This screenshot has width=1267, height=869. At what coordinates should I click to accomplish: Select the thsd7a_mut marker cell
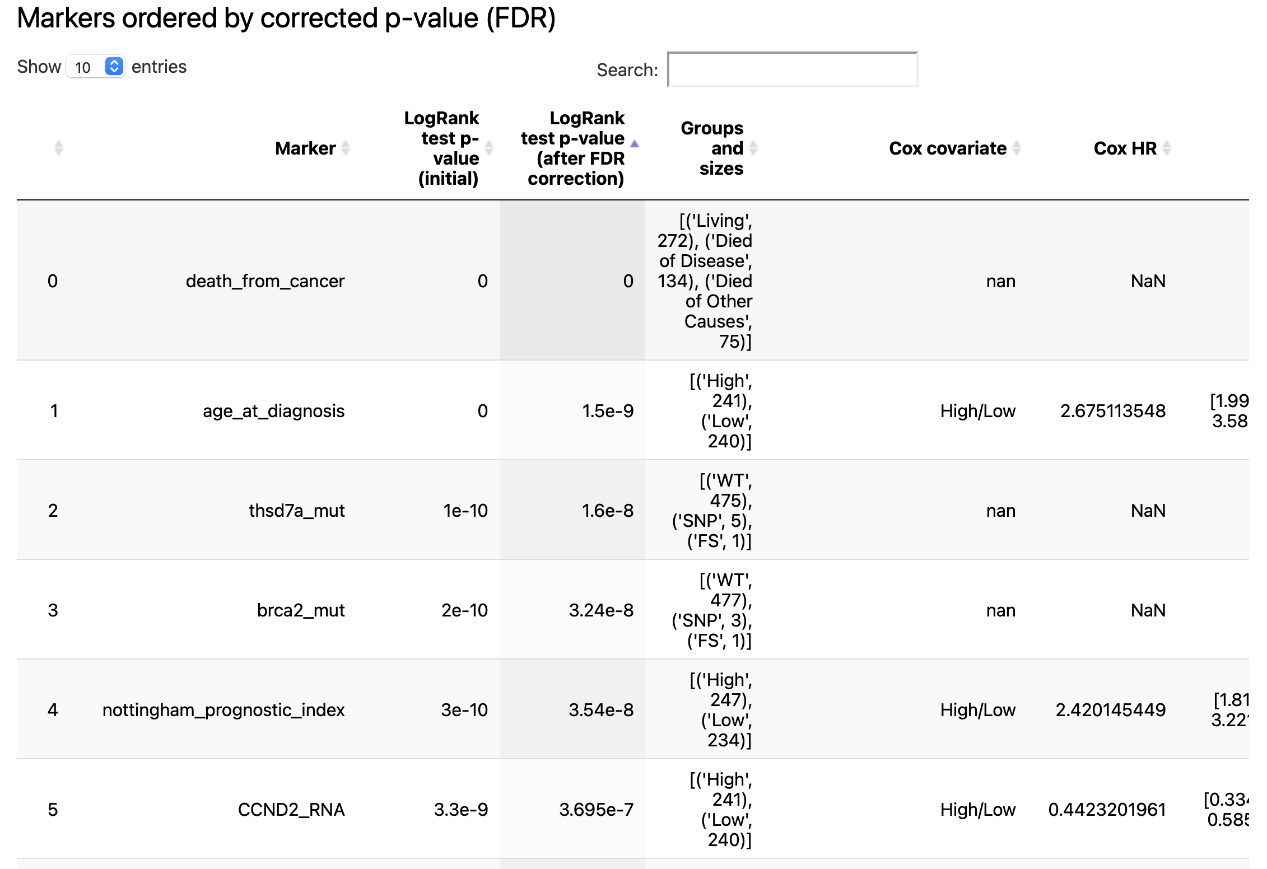[x=296, y=511]
